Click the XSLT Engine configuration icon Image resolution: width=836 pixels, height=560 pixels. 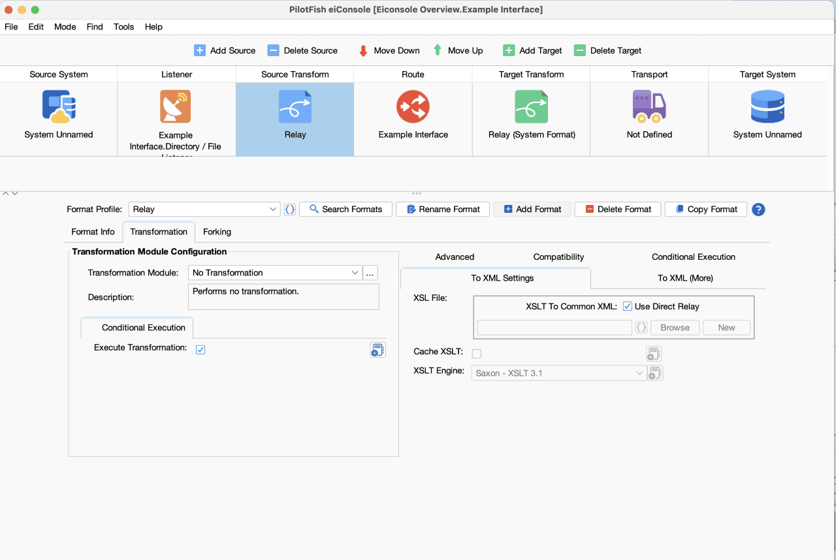pyautogui.click(x=655, y=373)
